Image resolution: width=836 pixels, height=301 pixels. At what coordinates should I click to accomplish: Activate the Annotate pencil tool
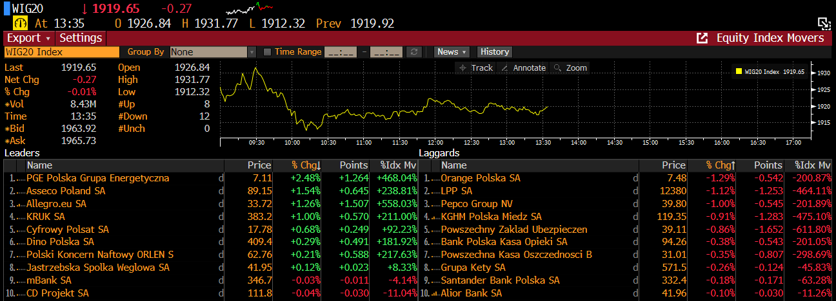(x=523, y=68)
